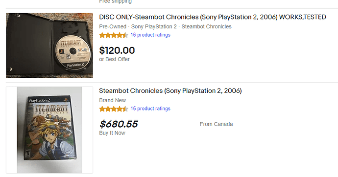Click the disc-only listing thumbnail photo
Viewport: 338px width, 177px height.
[49, 45]
